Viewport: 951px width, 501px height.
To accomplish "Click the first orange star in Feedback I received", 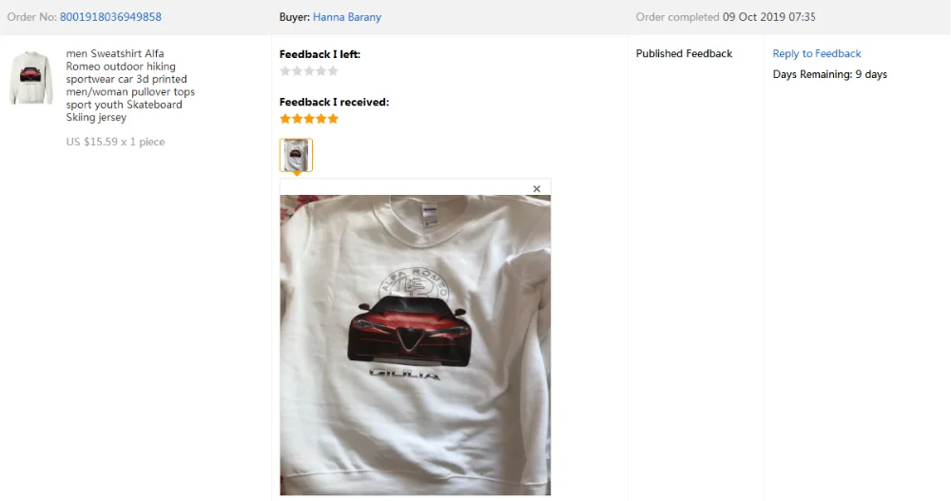I will click(285, 119).
